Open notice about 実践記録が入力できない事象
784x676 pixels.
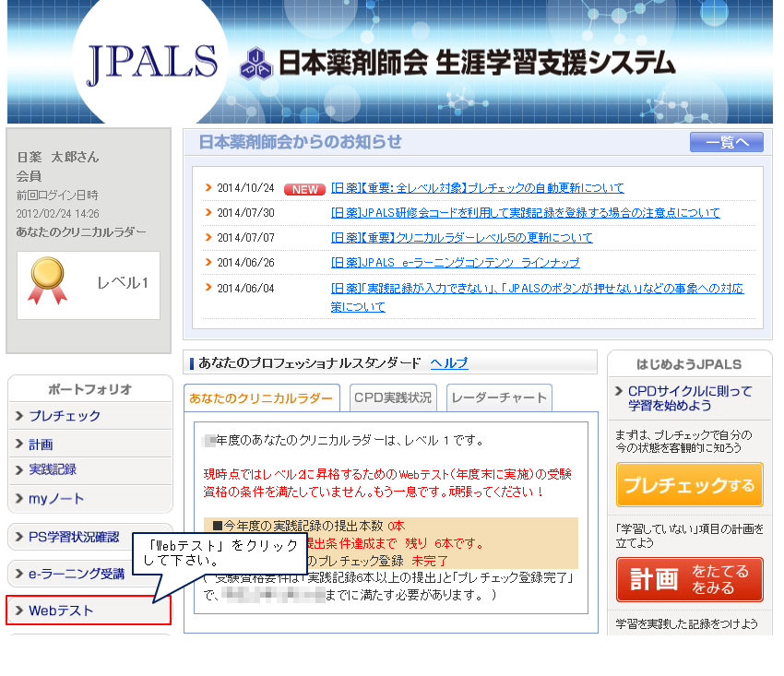tap(537, 298)
